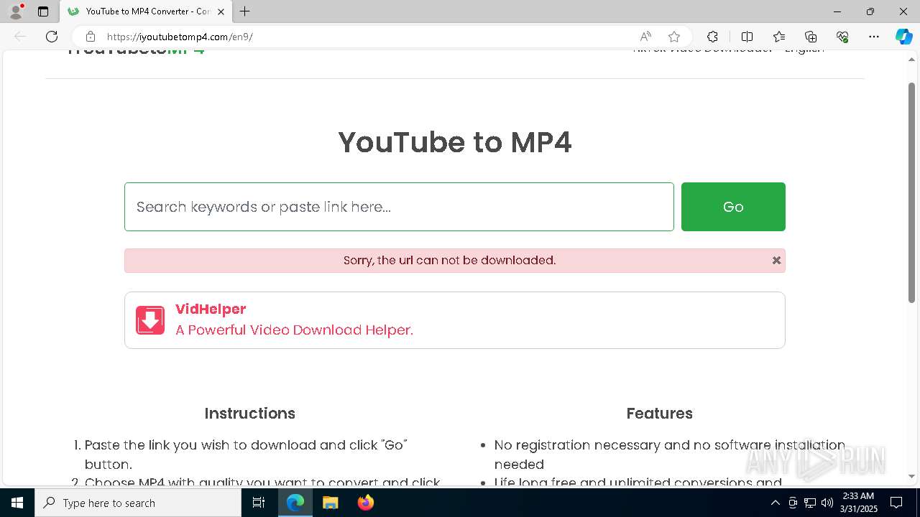Open the tab actions menu icon
The height and width of the screenshot is (517, 920).
[x=43, y=11]
